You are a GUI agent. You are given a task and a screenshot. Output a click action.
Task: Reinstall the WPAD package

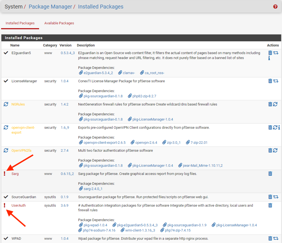(276, 239)
